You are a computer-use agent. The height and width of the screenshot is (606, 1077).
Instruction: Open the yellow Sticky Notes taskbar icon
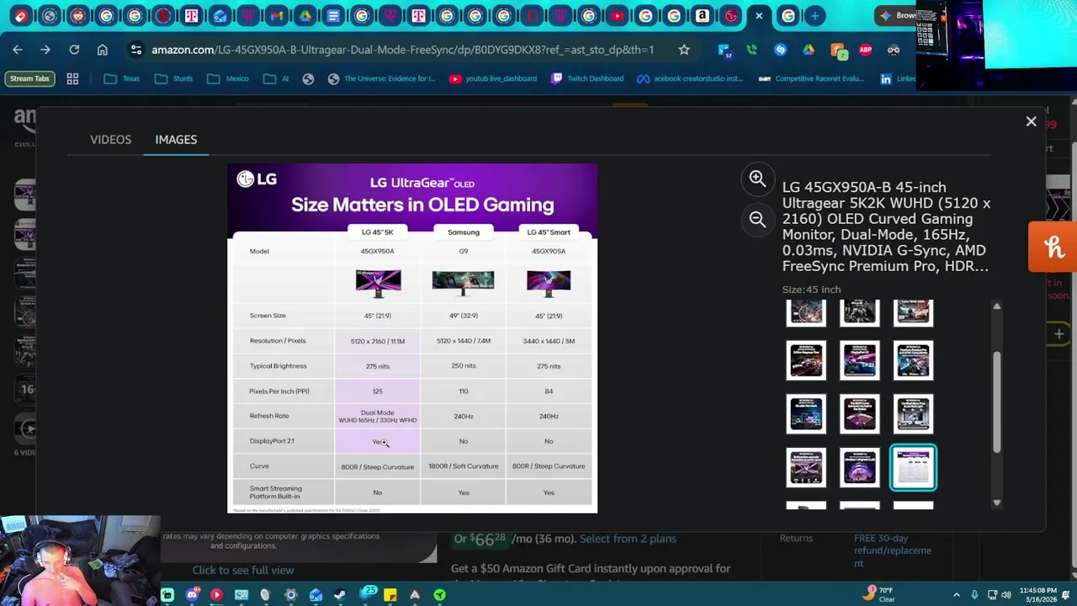(x=390, y=595)
